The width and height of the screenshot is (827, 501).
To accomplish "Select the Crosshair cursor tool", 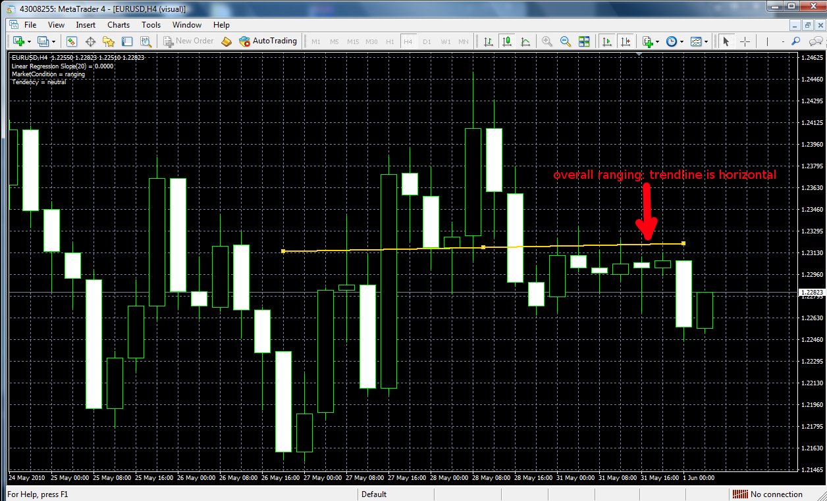I will click(x=745, y=41).
